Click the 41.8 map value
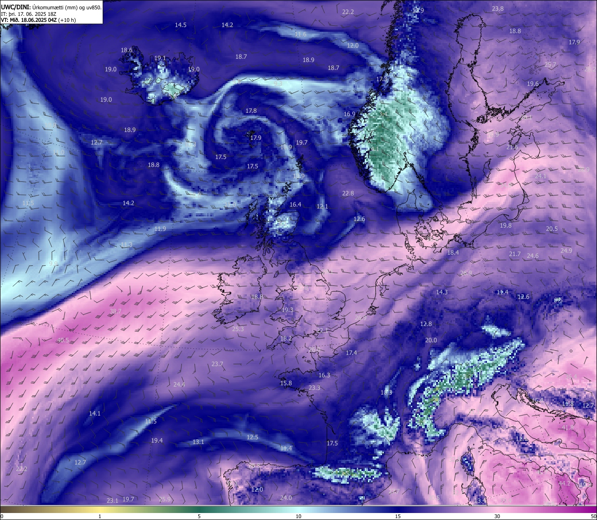 coord(568,427)
